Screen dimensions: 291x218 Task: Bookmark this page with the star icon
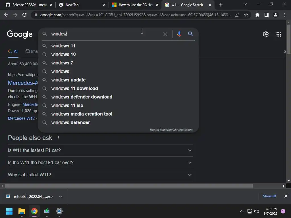tap(246, 15)
